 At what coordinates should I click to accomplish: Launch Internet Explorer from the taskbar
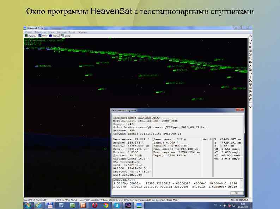38,205
